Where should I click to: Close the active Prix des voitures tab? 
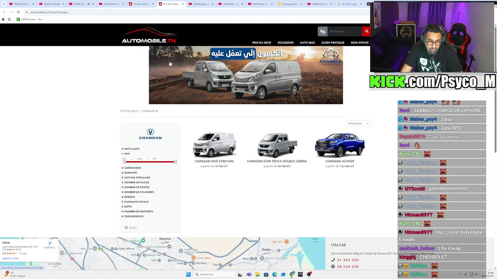coord(183,4)
